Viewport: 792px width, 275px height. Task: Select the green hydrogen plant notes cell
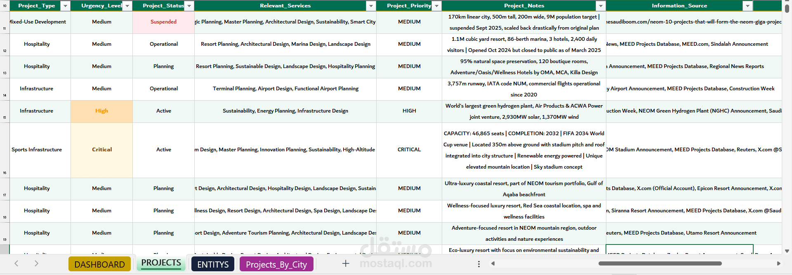(524, 111)
